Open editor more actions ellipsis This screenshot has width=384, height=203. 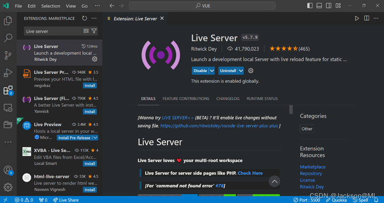376,18
